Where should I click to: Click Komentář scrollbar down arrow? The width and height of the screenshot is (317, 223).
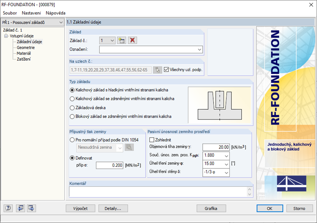pyautogui.click(x=250, y=194)
